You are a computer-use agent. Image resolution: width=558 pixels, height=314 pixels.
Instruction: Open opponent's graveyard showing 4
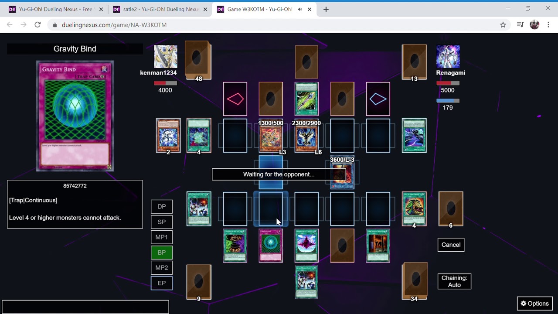tap(199, 136)
